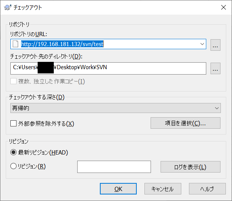Open the 項目を選択(C)... button
Image resolution: width=232 pixels, height=201 pixels.
click(186, 123)
